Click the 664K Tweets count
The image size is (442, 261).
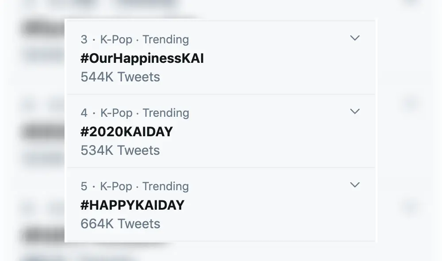coord(120,223)
